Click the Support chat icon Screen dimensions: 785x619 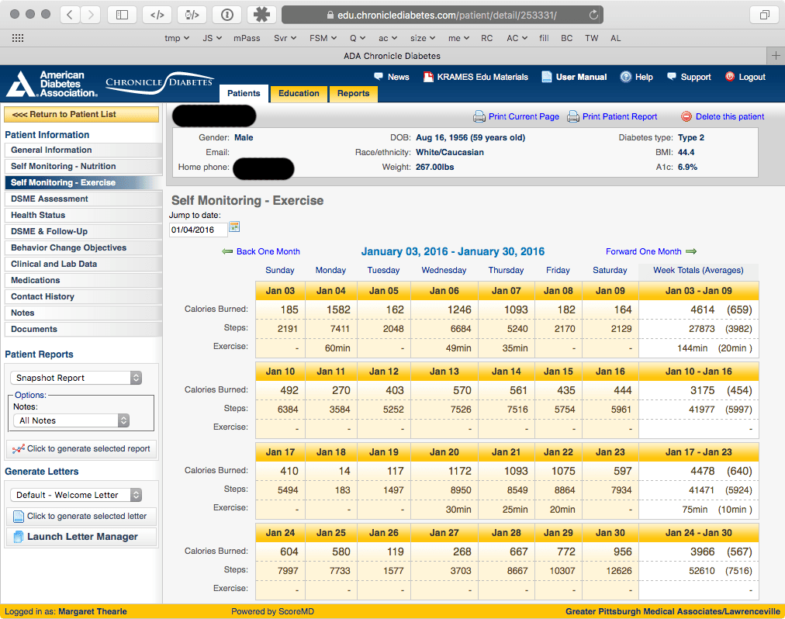tap(671, 77)
